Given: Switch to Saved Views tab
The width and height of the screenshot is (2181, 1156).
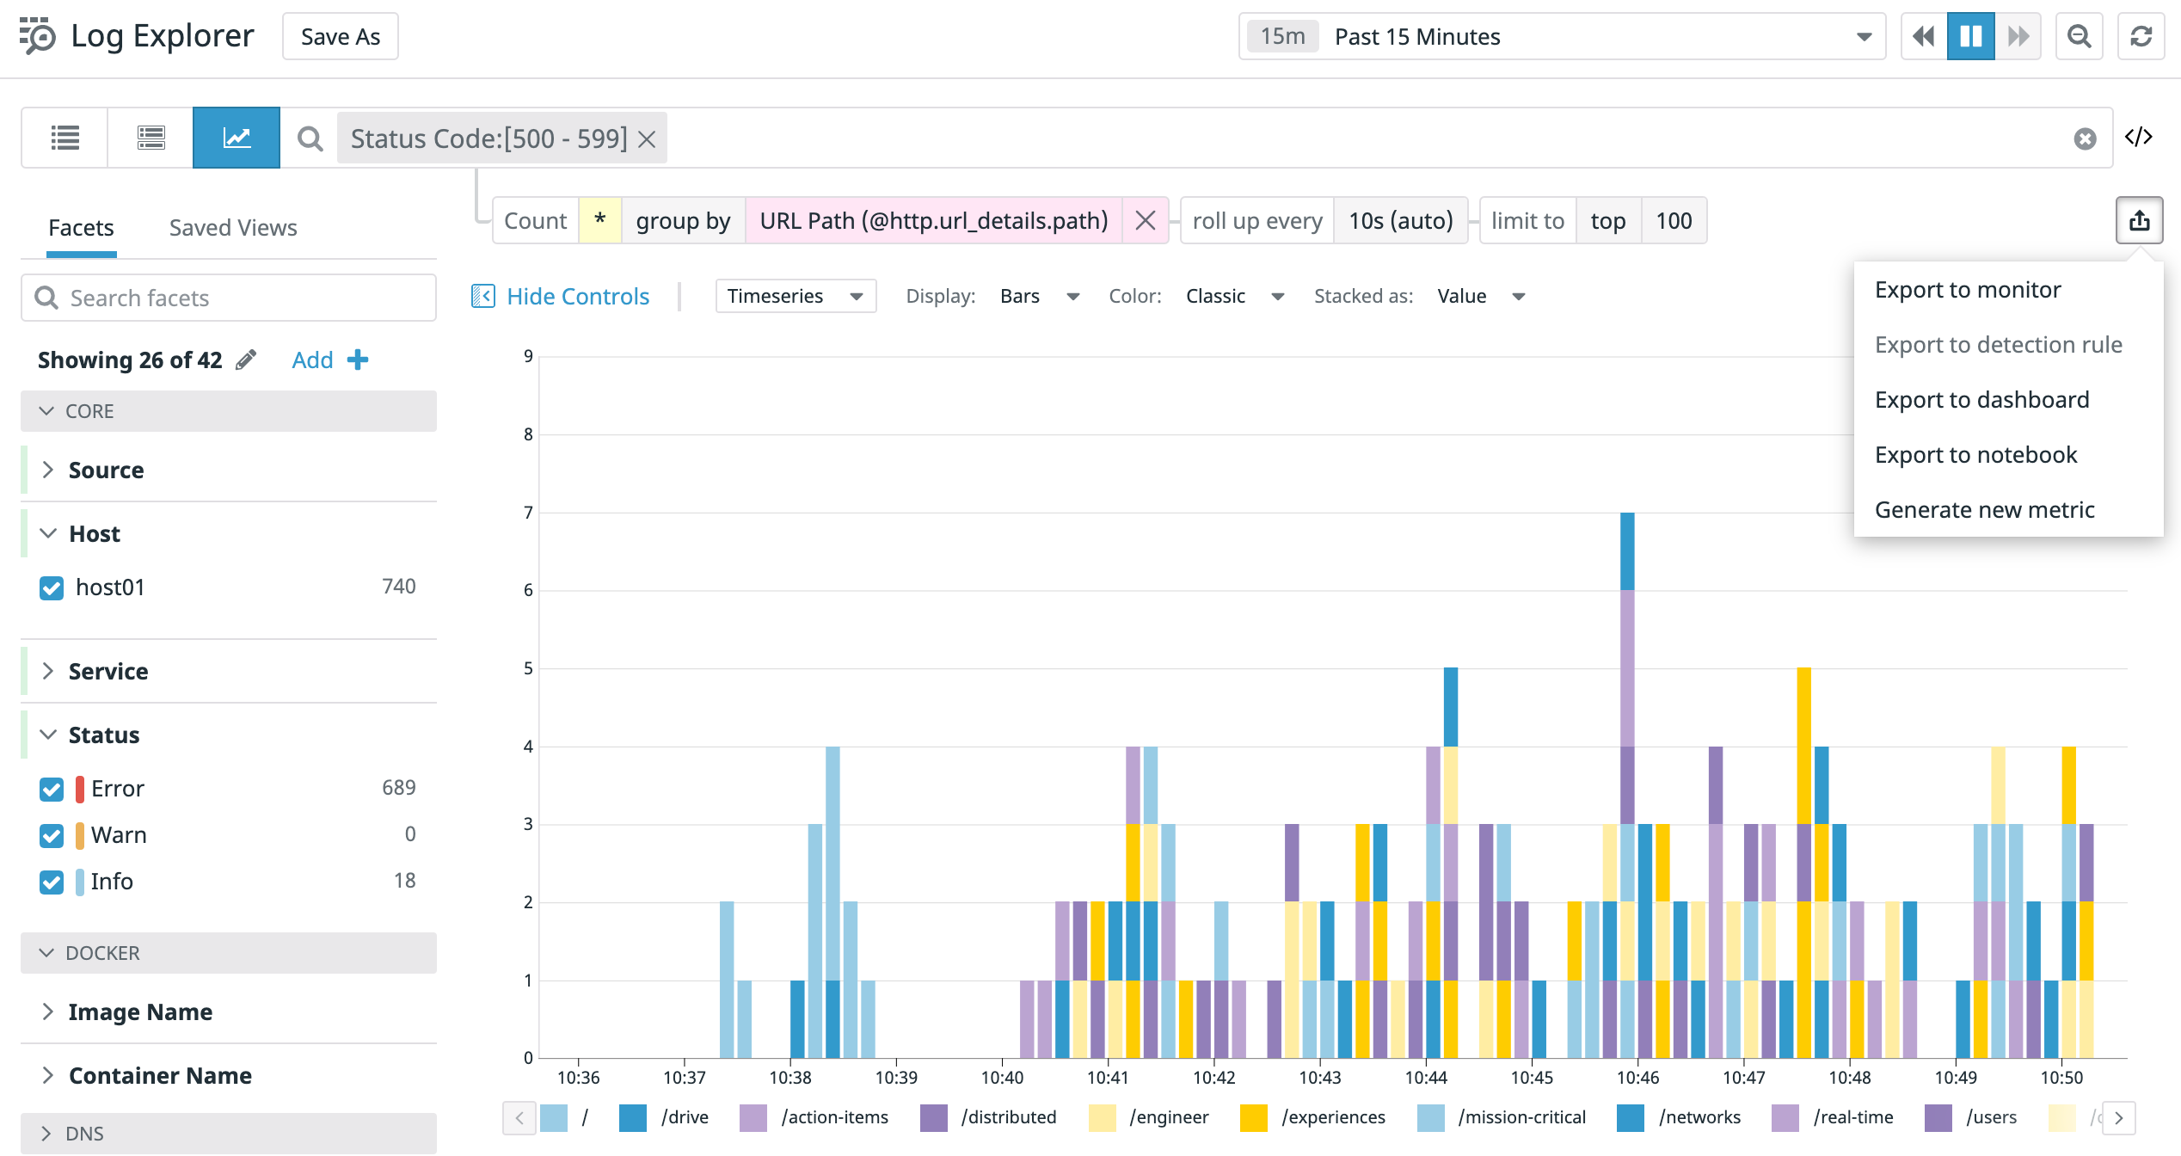Looking at the screenshot, I should 232,228.
